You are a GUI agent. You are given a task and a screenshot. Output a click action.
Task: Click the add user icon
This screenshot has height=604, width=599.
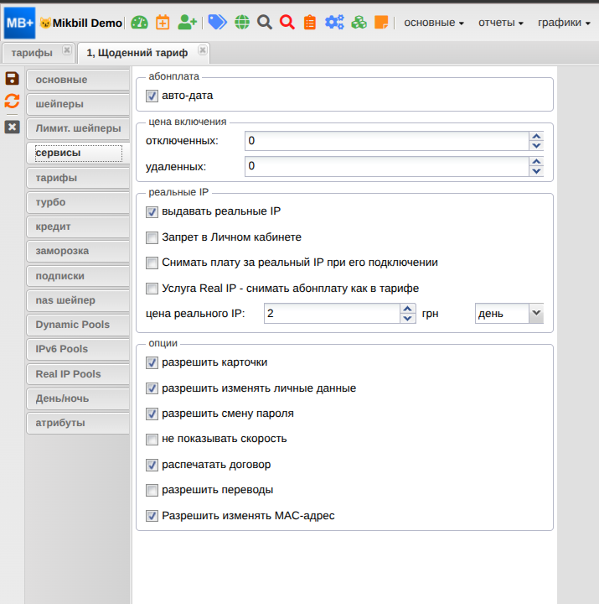click(188, 23)
